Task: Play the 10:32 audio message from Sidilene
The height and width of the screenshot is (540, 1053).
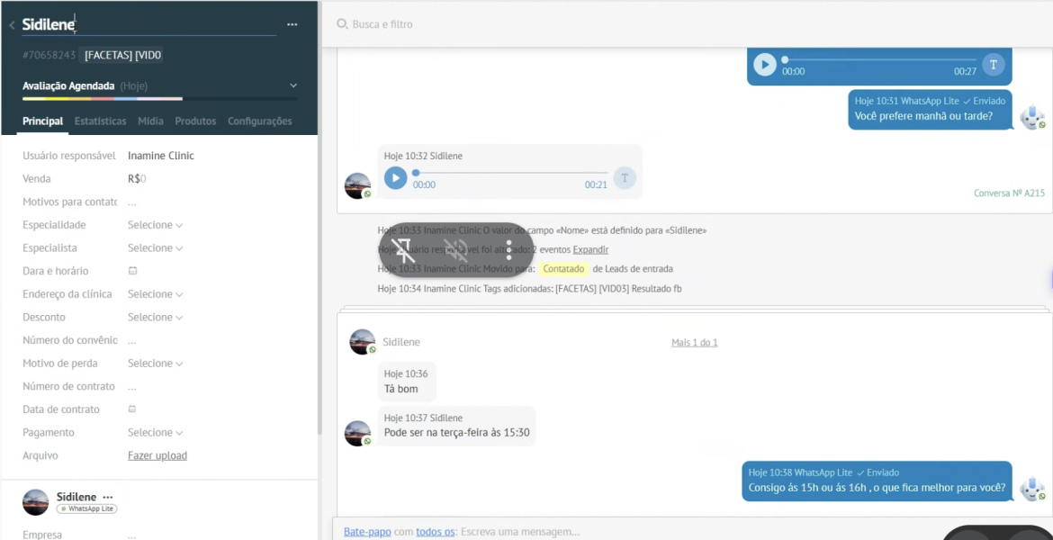Action: click(x=396, y=178)
